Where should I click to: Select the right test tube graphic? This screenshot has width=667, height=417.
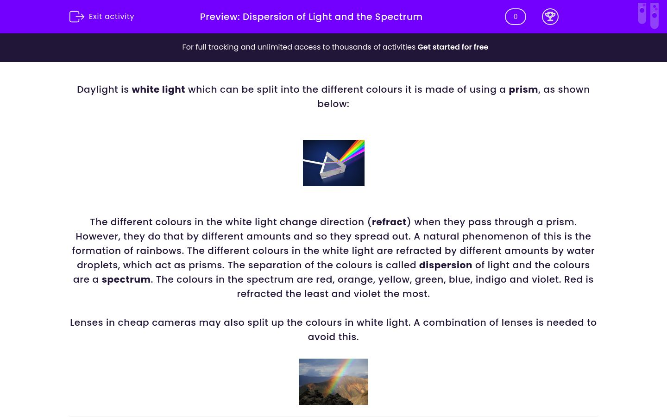point(654,15)
